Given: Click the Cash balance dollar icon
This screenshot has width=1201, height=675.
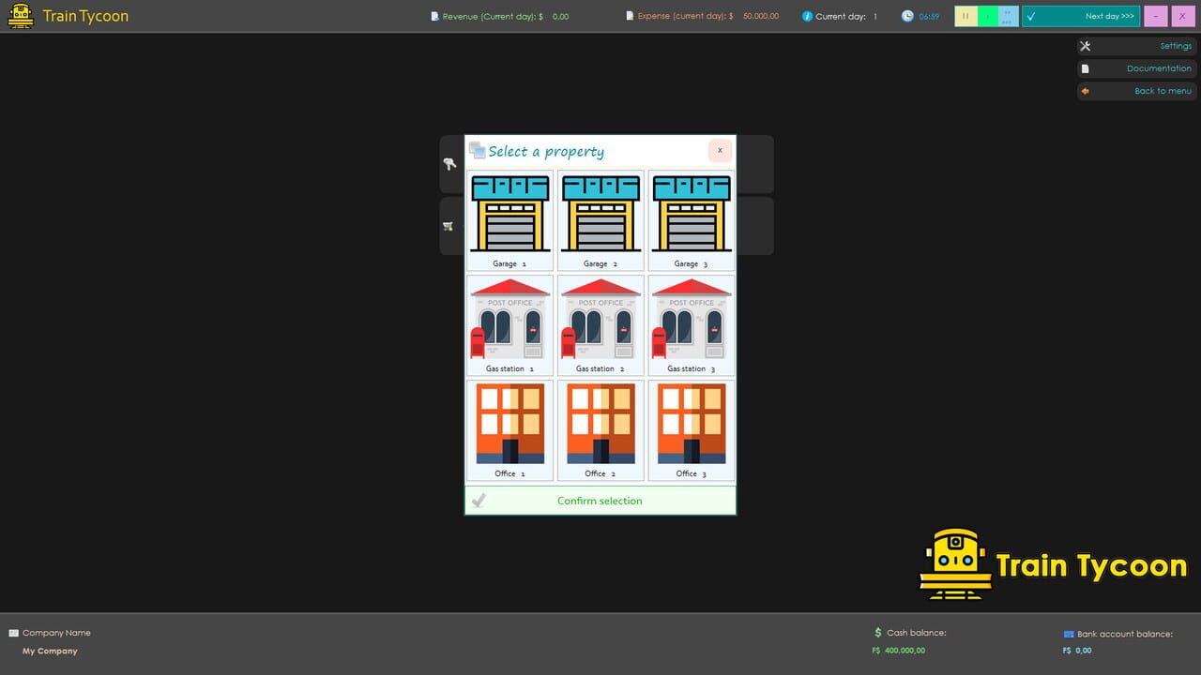Looking at the screenshot, I should click(877, 633).
